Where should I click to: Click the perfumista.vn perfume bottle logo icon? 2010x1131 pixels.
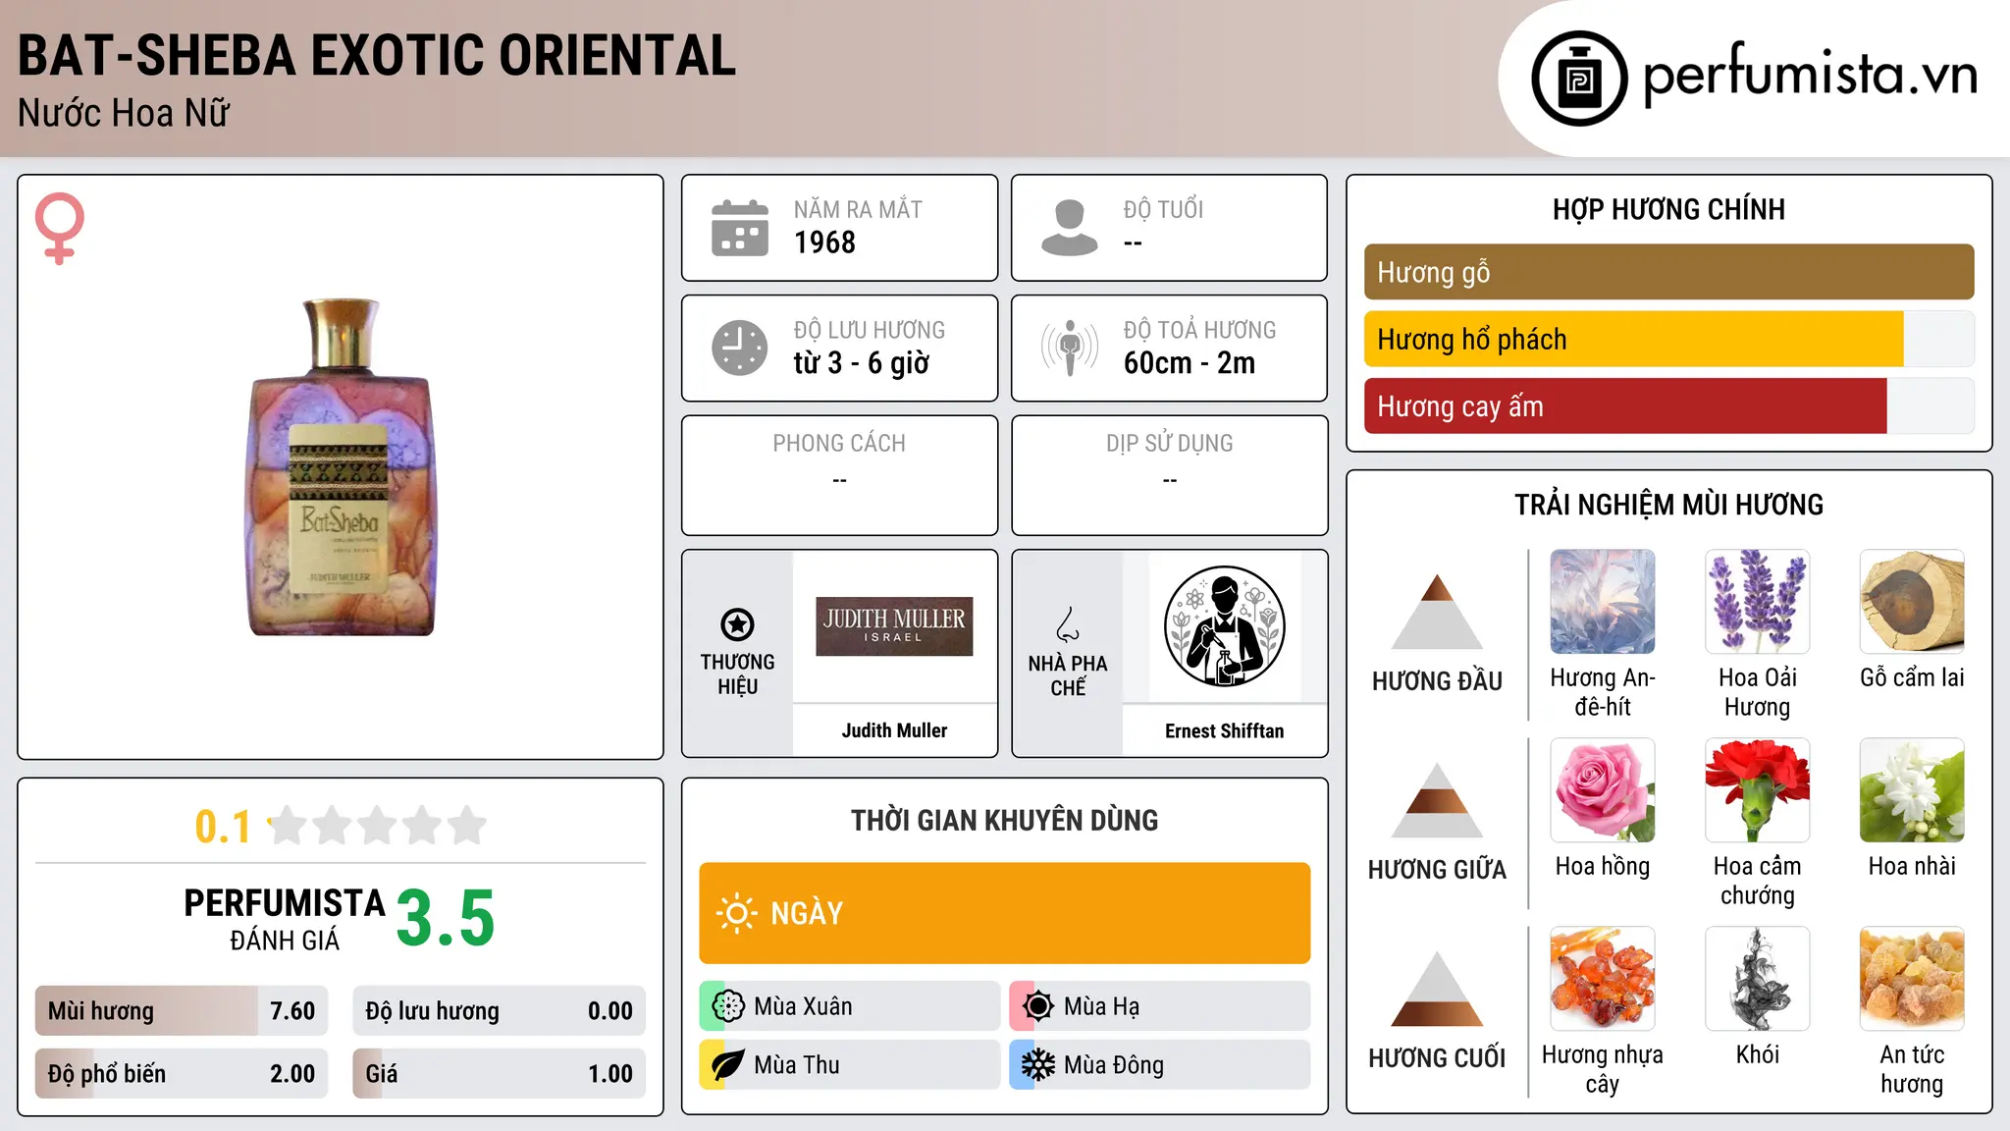1579,79
